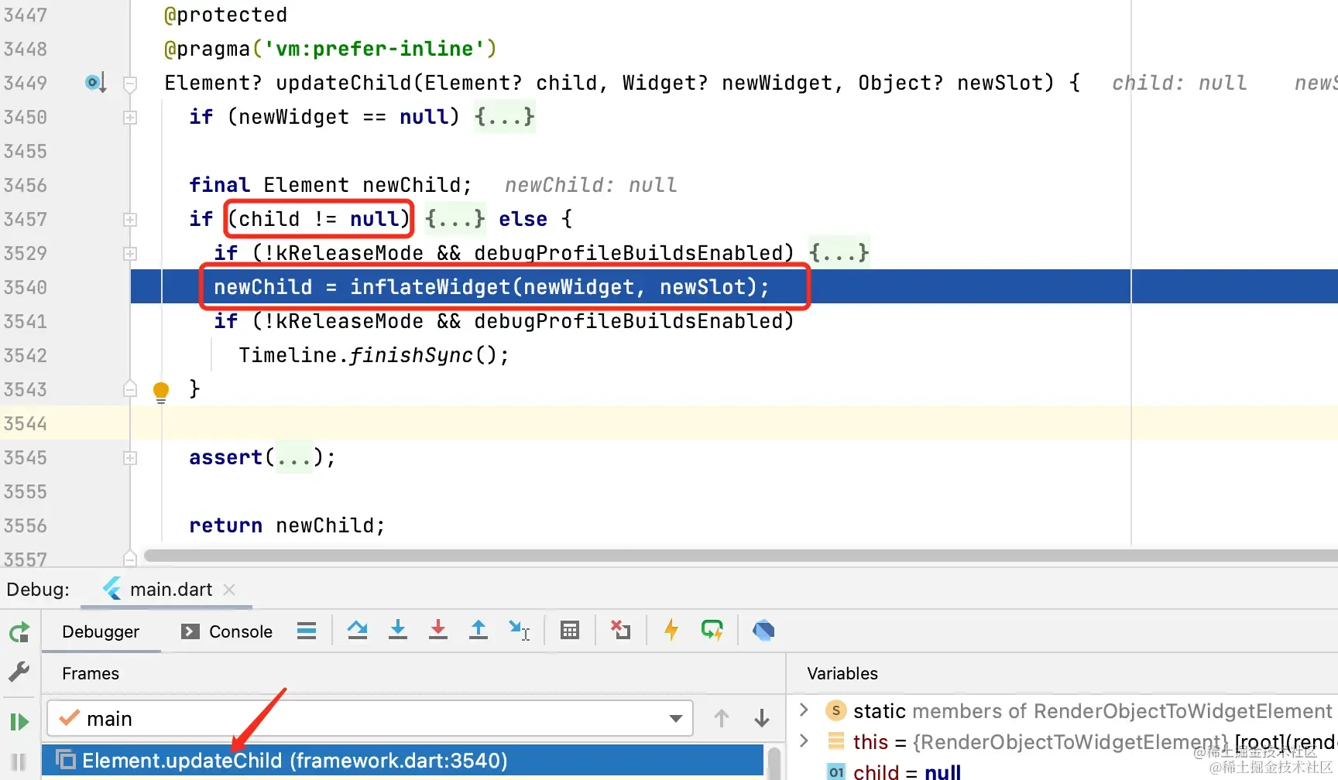Click the Rerun debug session icon
Screen dimensions: 1338x780
[x=19, y=632]
